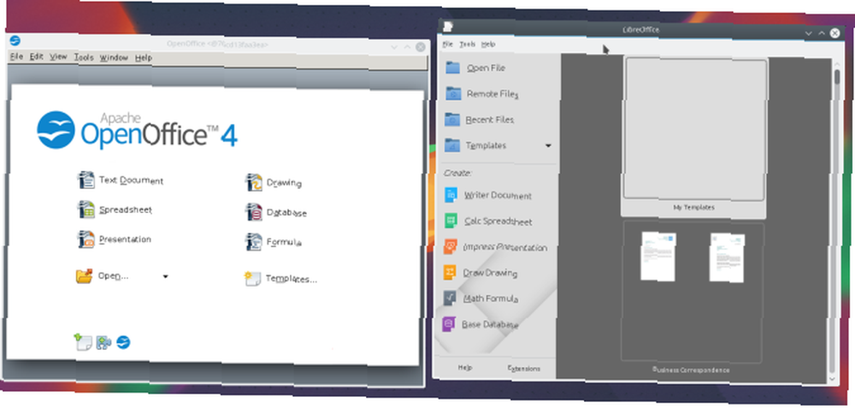The height and width of the screenshot is (408, 855).
Task: Click the Math Formula icon
Action: click(450, 298)
